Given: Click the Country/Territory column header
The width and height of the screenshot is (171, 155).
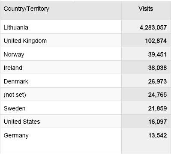Looking at the screenshot, I should 26,9.
